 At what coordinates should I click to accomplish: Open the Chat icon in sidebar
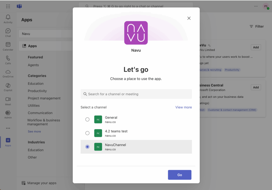tap(8, 31)
